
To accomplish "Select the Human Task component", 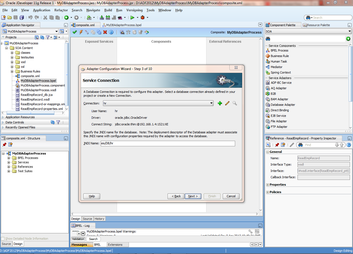I will click(x=278, y=61).
